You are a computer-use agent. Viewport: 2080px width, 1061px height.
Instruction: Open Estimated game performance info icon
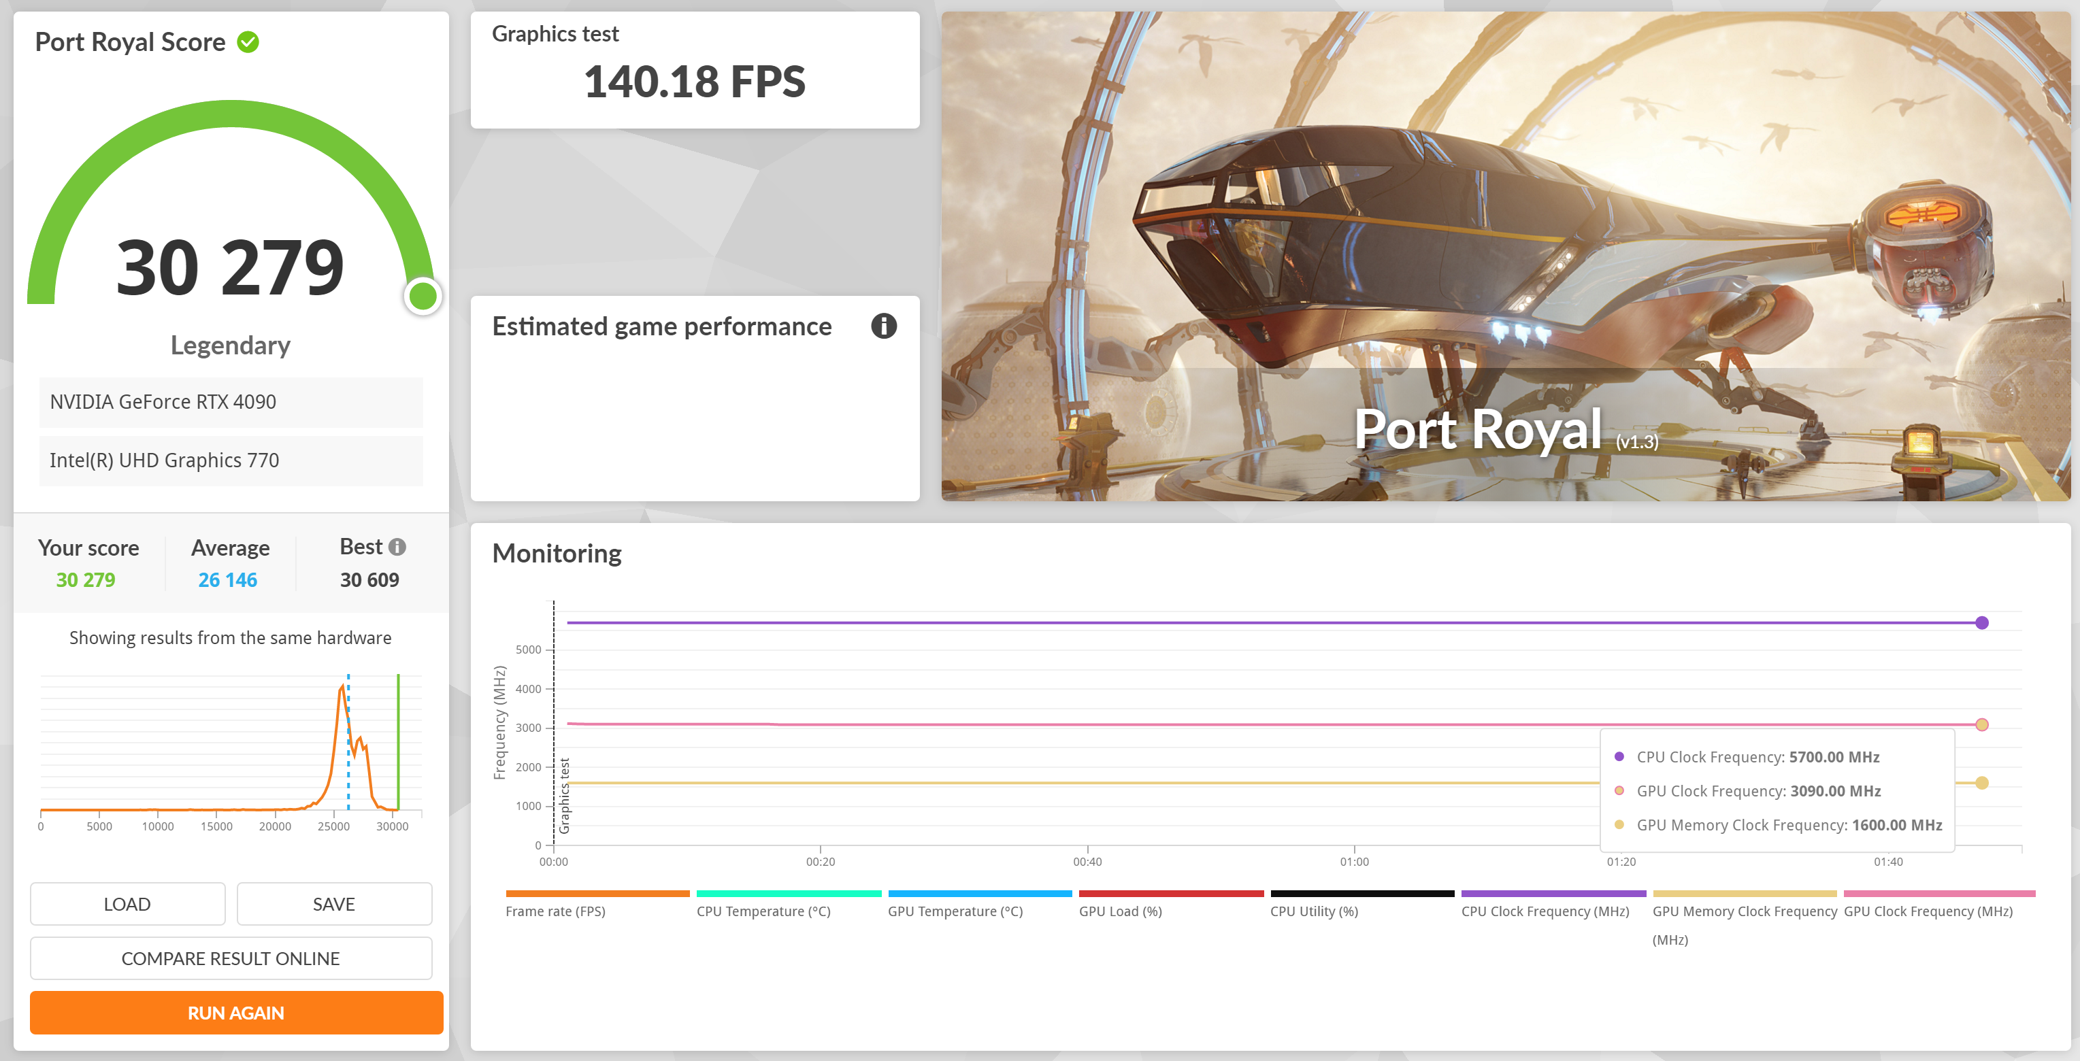click(883, 326)
